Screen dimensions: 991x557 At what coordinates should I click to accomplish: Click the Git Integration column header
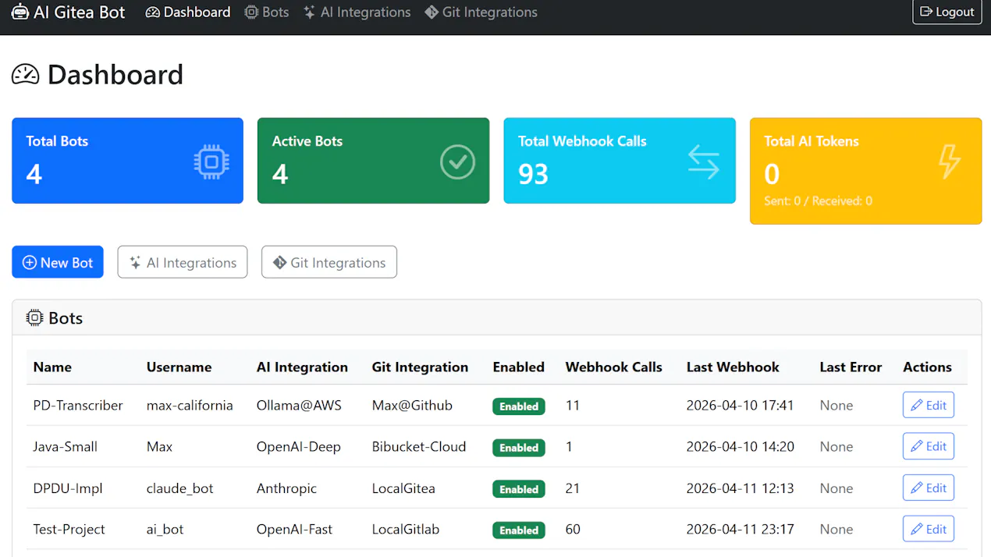420,367
